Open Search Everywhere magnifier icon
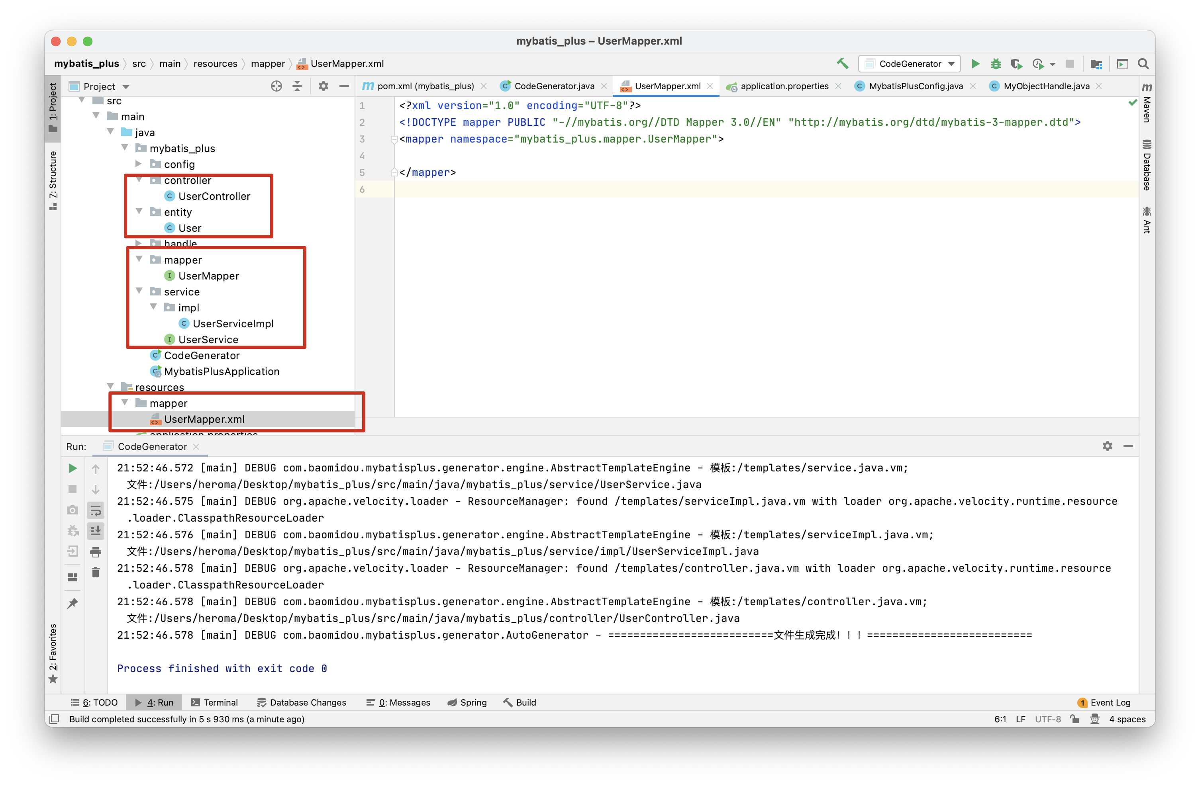1200x786 pixels. [1143, 64]
